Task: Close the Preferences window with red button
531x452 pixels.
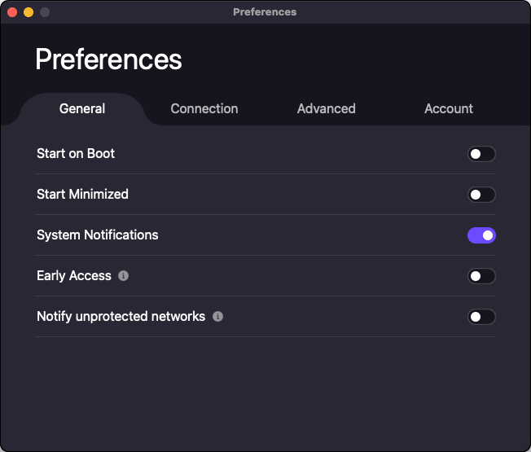Action: pos(12,12)
